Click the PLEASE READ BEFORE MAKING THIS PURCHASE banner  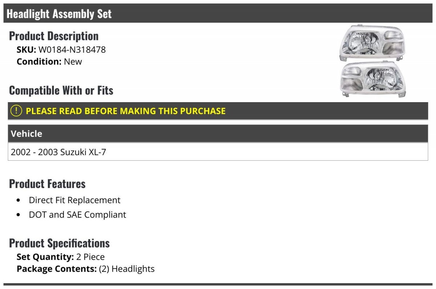218,111
